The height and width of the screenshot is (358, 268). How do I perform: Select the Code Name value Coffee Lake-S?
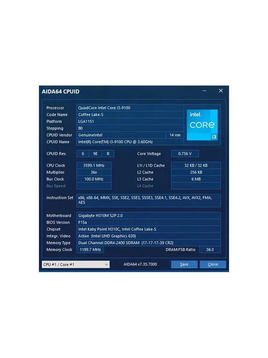click(130, 114)
